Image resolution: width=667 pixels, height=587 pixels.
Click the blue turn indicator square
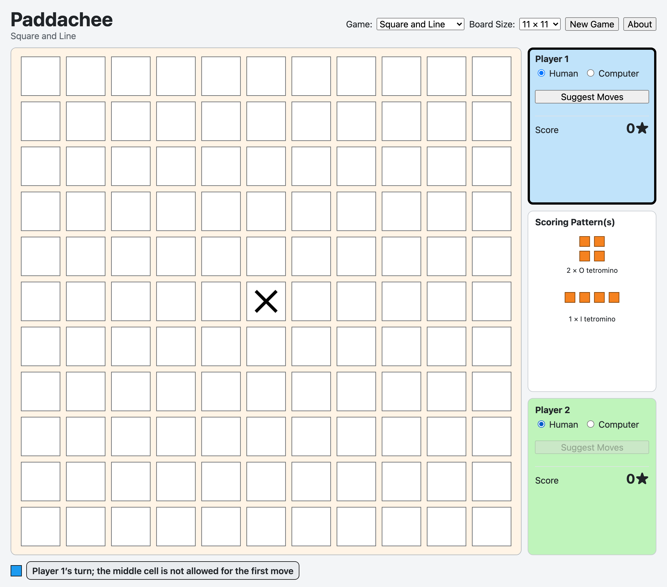pos(16,571)
